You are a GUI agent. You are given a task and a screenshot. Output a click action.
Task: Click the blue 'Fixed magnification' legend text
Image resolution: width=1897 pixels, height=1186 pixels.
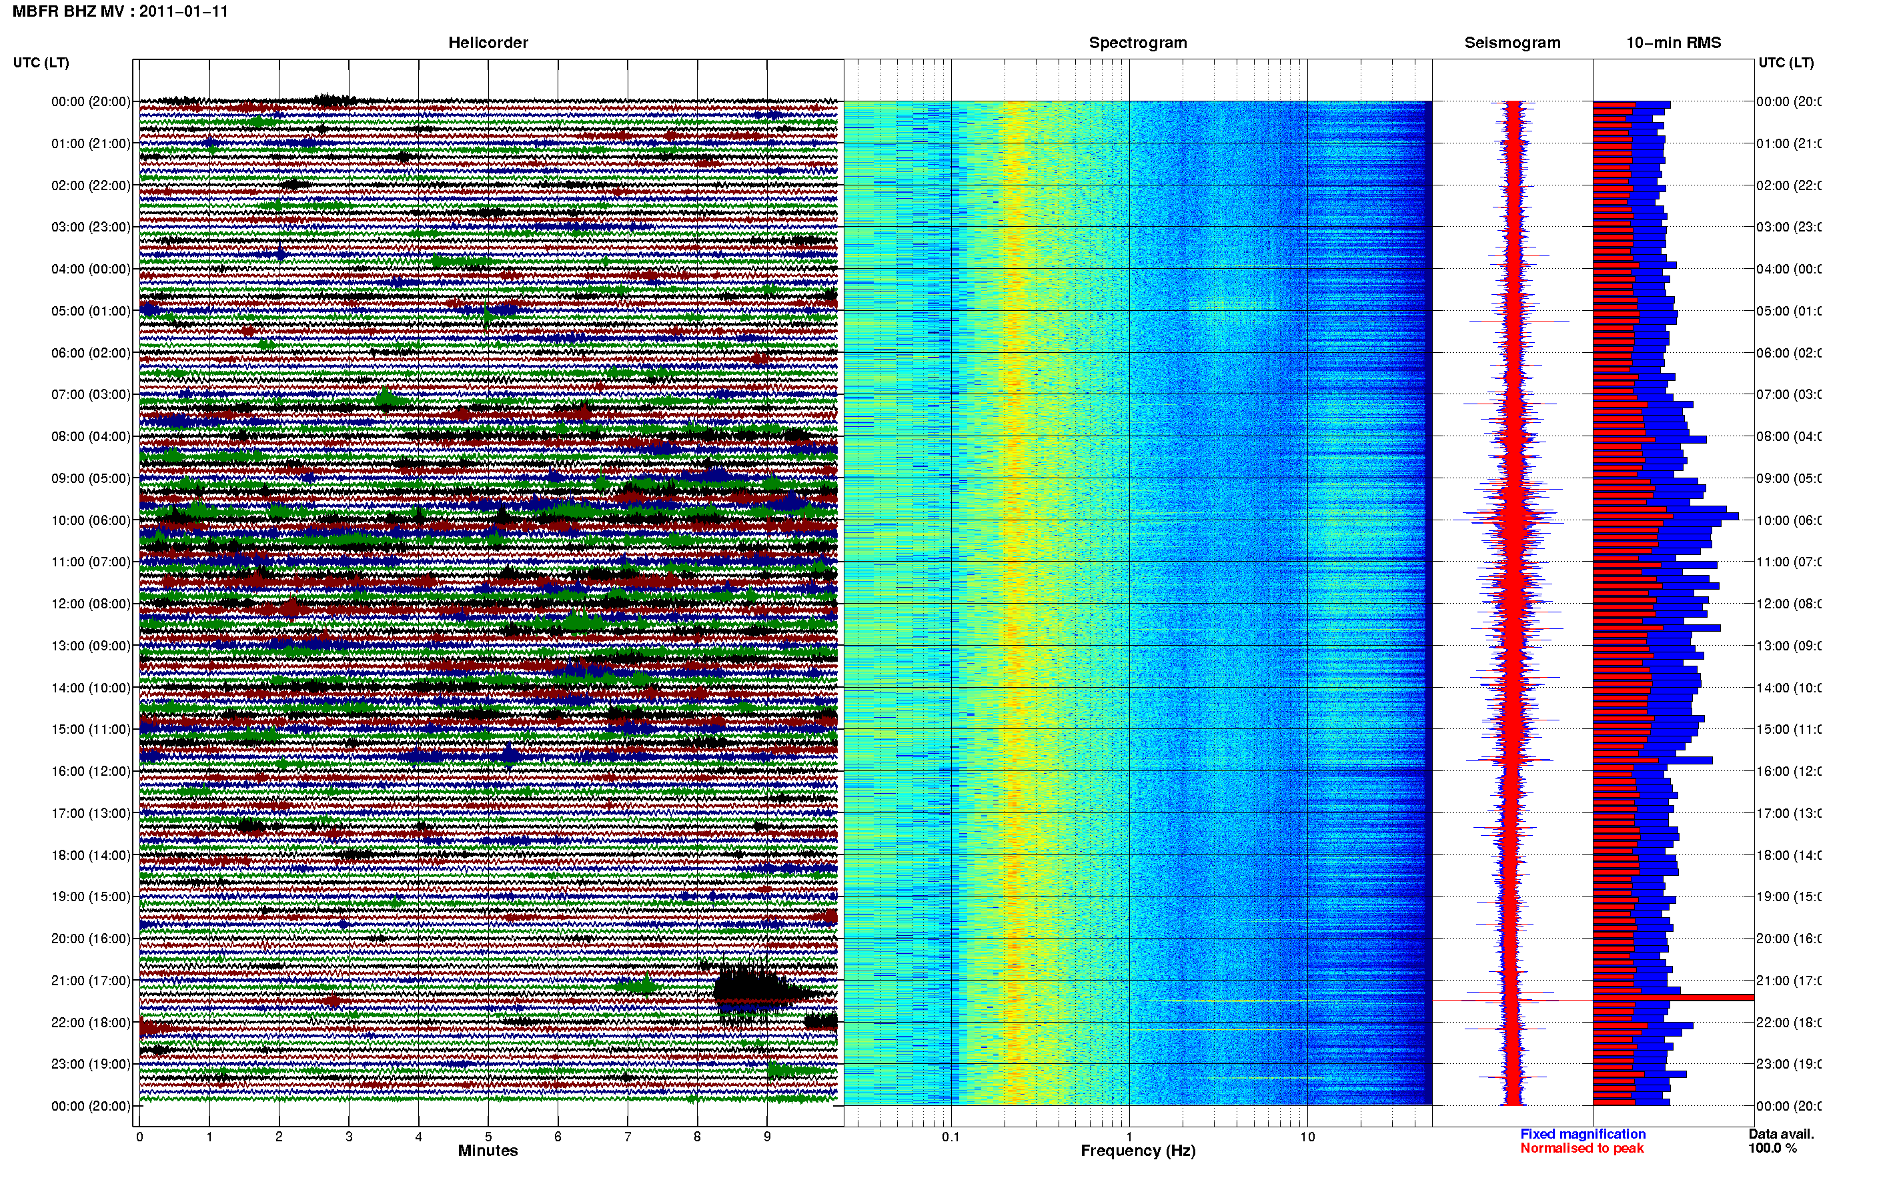coord(1583,1134)
